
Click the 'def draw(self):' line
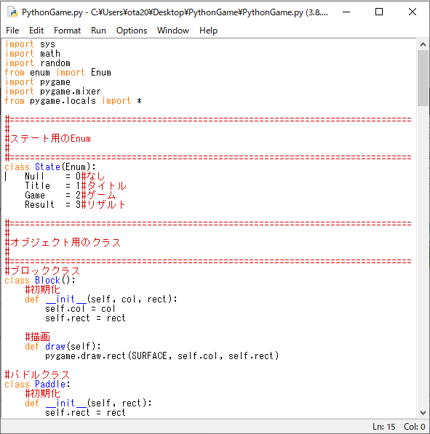[63, 346]
